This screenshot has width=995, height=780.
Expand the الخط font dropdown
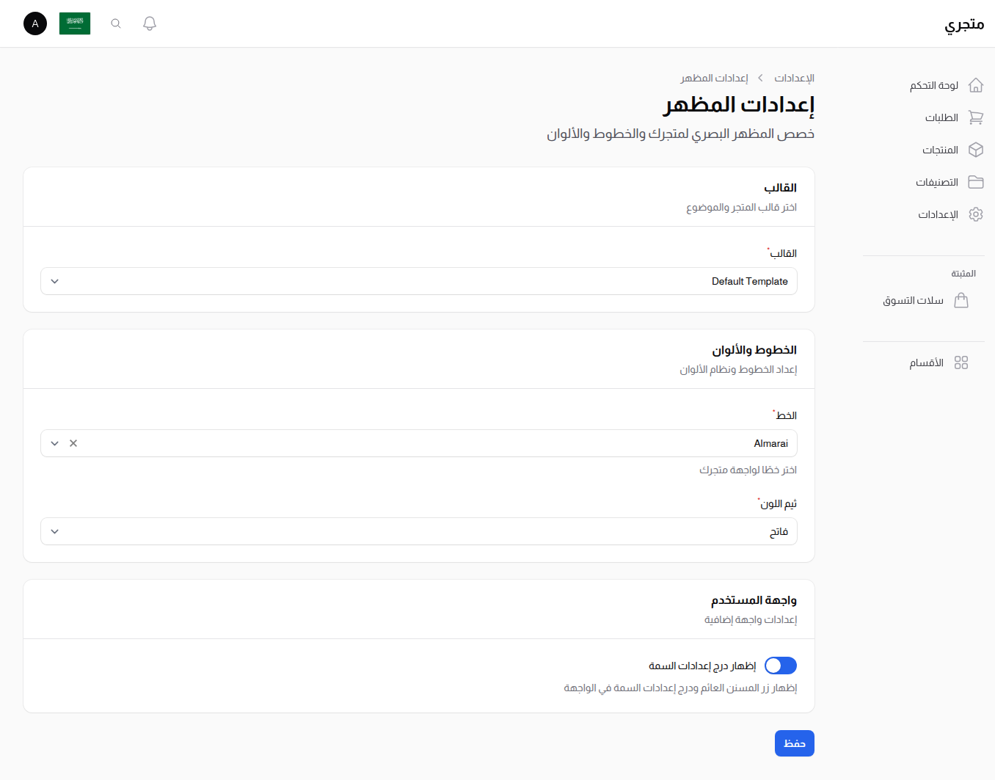[x=54, y=443]
